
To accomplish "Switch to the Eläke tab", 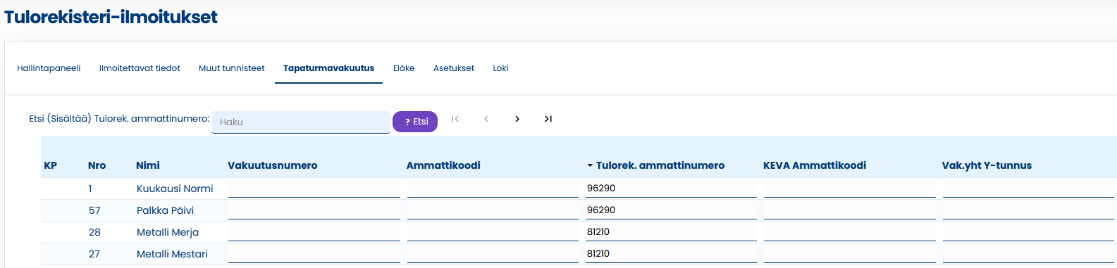I will tap(404, 68).
